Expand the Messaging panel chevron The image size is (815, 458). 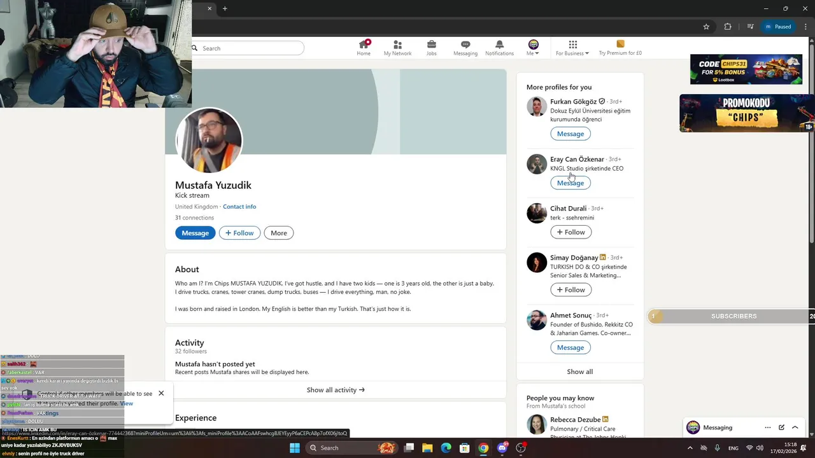795,427
